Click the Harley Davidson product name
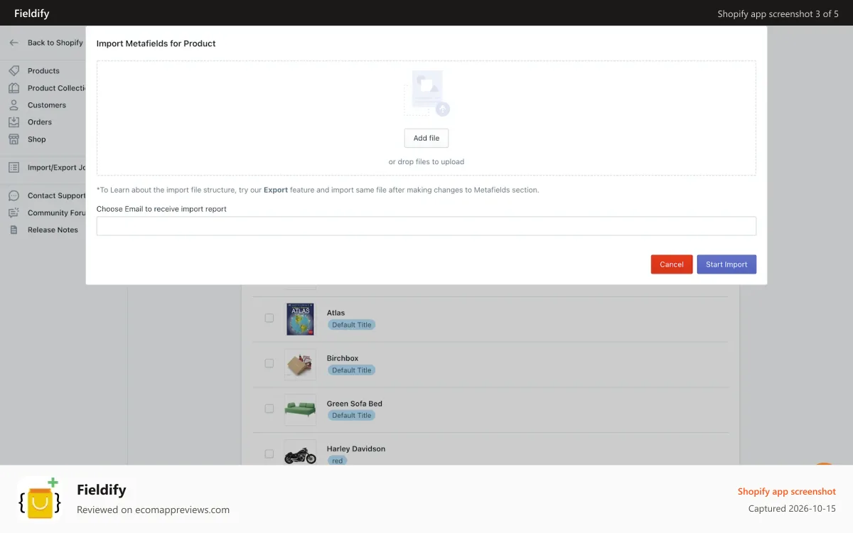Image resolution: width=853 pixels, height=533 pixels. (356, 449)
